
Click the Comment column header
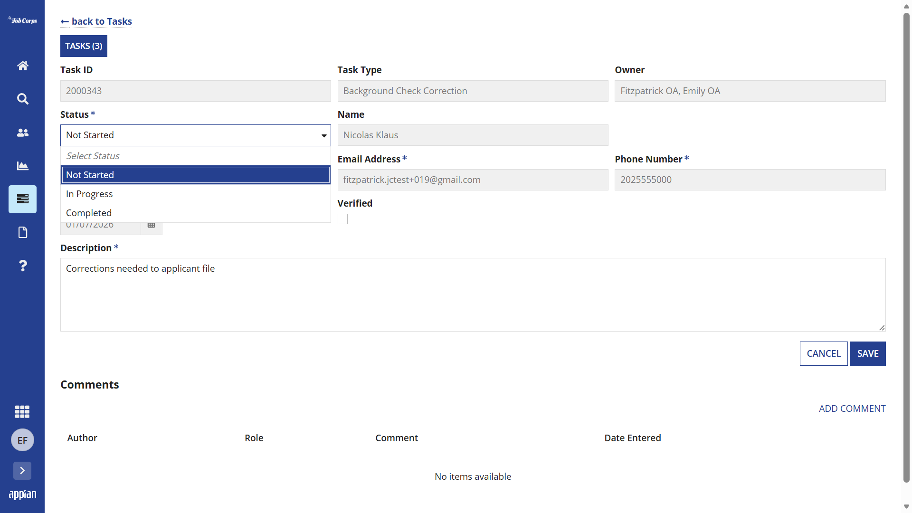pos(397,438)
